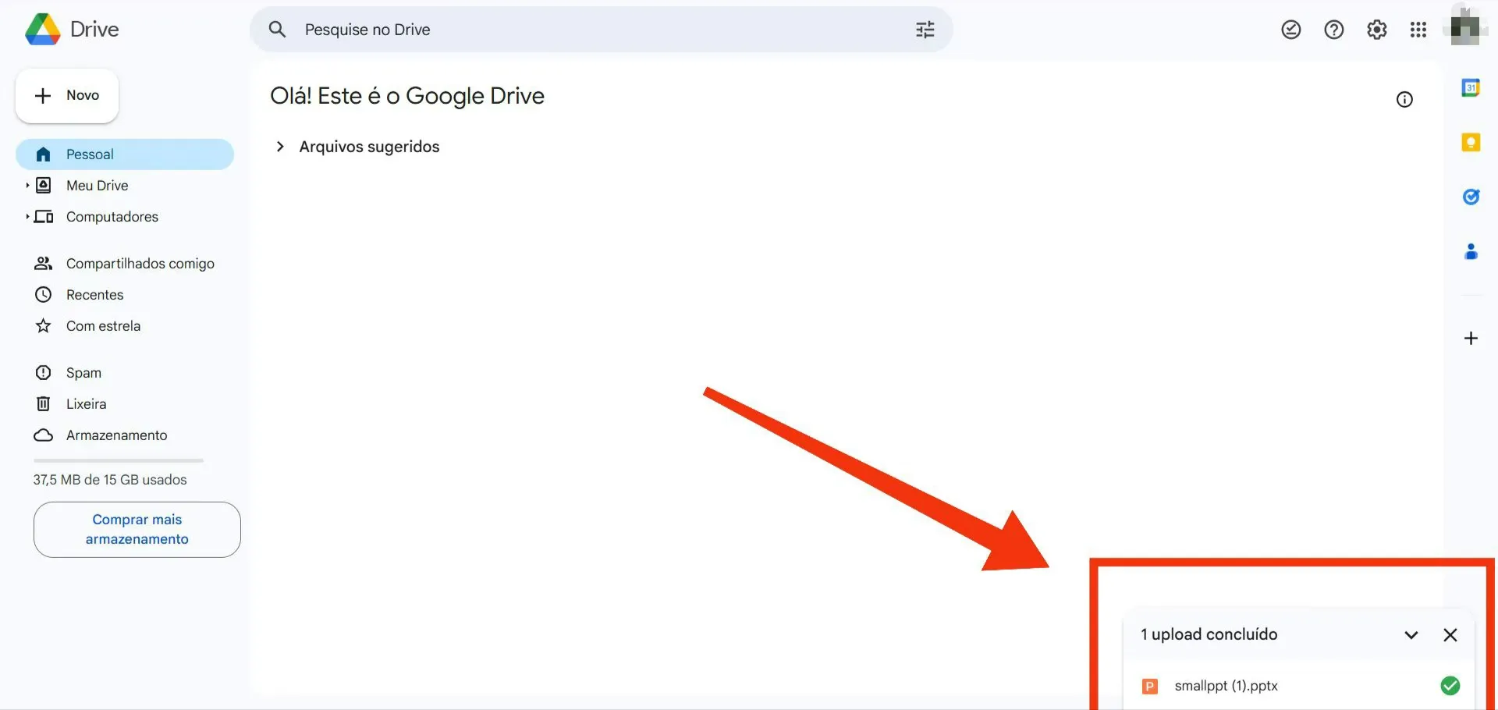1498x710 pixels.
Task: Open the Lixeira trash section
Action: click(x=86, y=403)
